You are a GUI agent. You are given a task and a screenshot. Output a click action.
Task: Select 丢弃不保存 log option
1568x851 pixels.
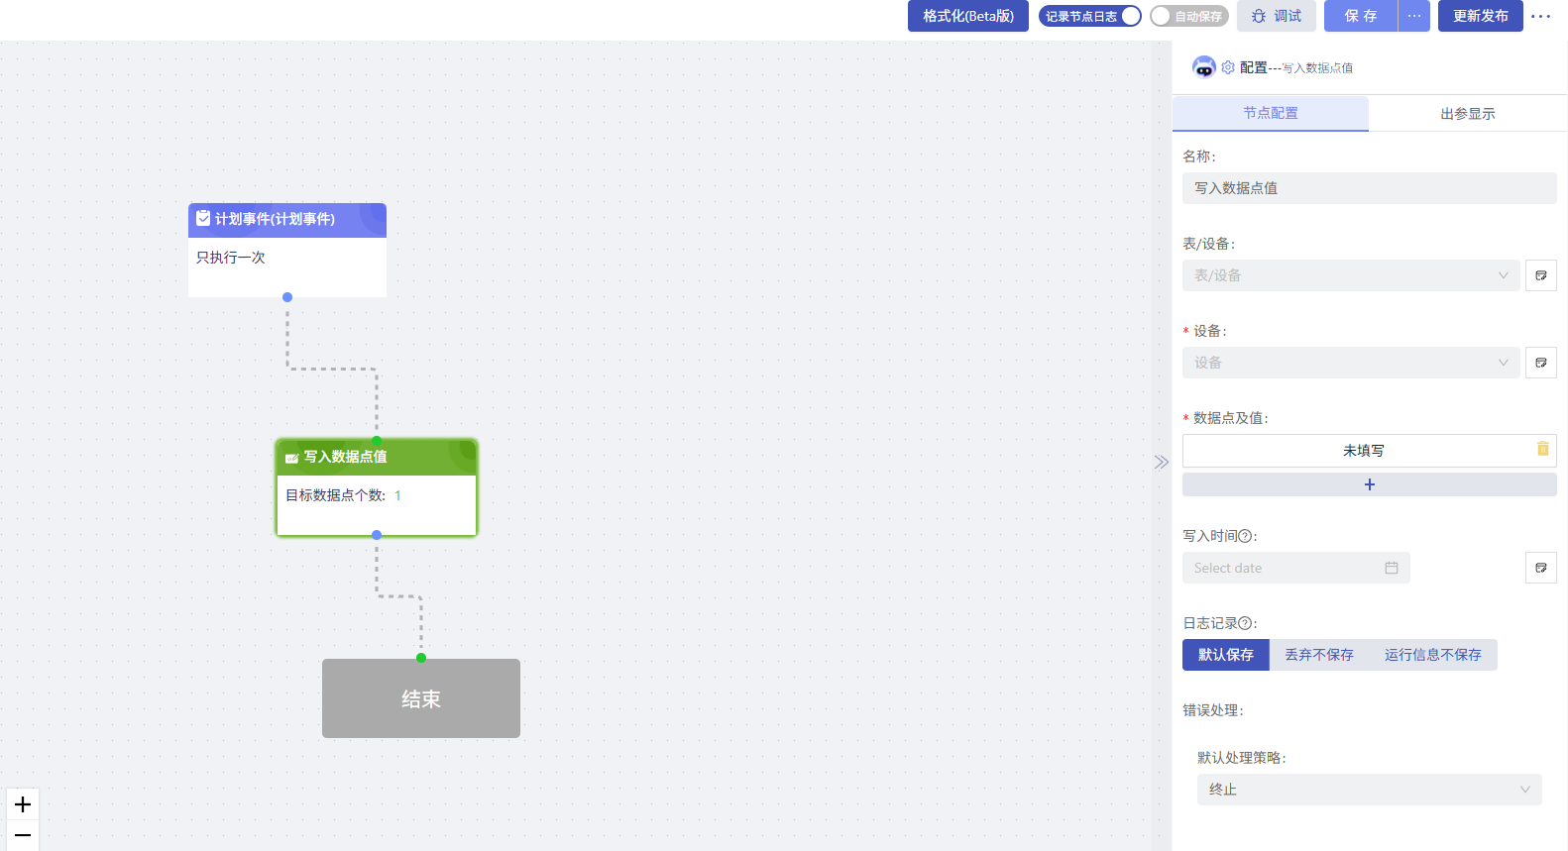pos(1318,655)
